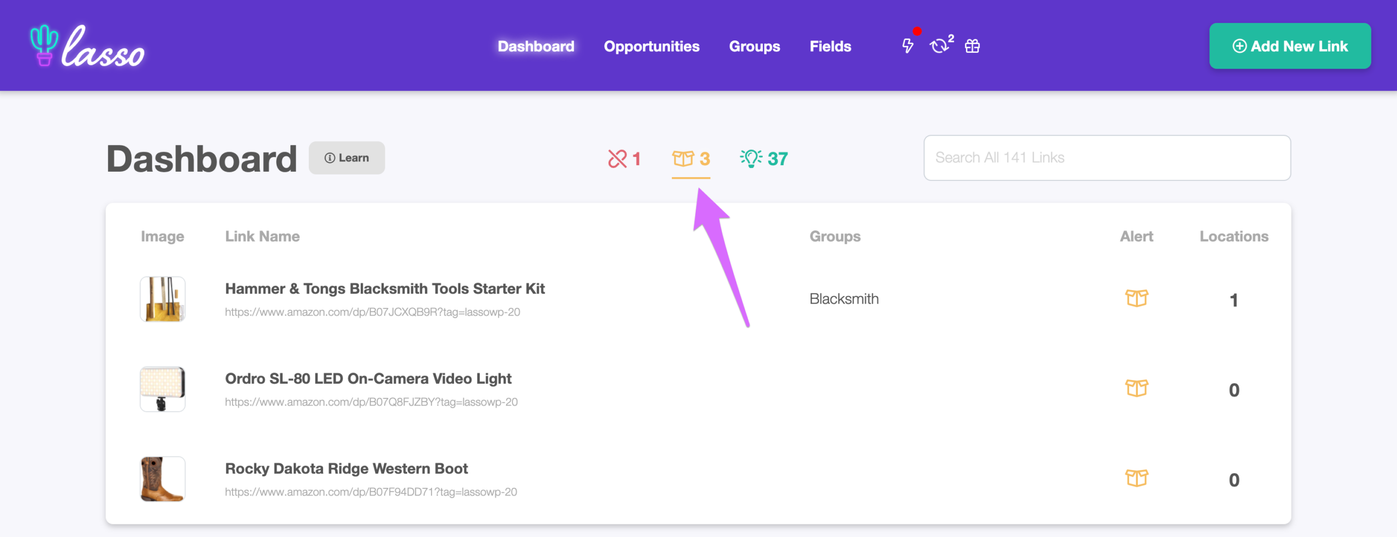
Task: Filter by broken links alert icon
Action: pyautogui.click(x=624, y=159)
